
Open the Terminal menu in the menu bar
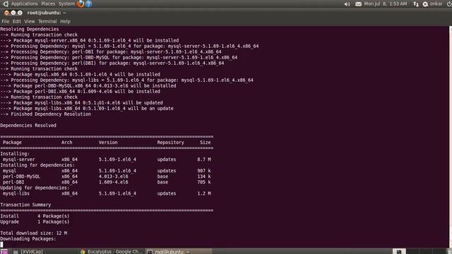pos(47,21)
